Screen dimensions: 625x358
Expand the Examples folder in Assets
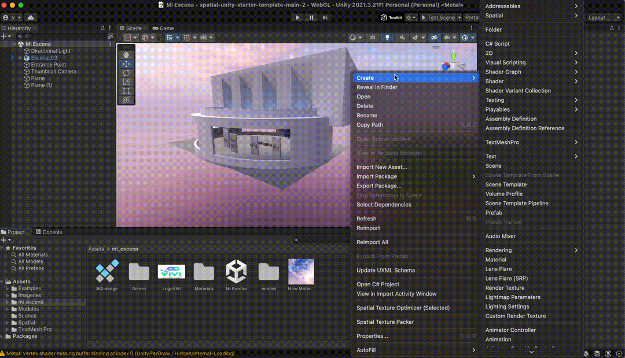pyautogui.click(x=7, y=289)
